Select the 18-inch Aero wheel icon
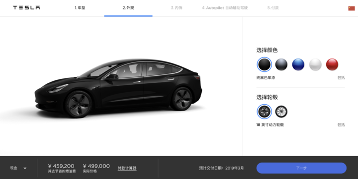 click(x=265, y=112)
